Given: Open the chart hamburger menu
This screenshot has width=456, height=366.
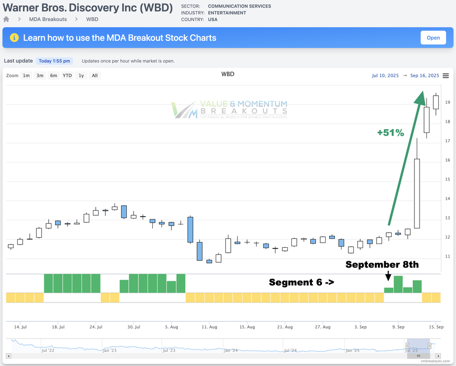Looking at the screenshot, I should pos(446,76).
